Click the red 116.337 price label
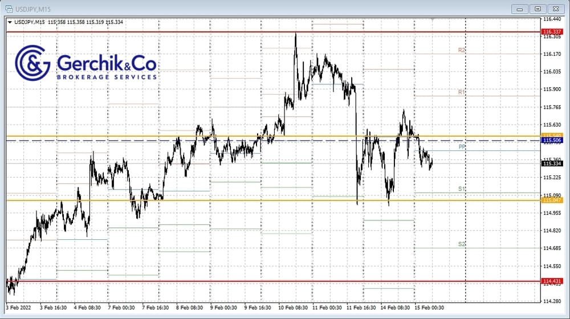The width and height of the screenshot is (570, 319). tap(552, 32)
